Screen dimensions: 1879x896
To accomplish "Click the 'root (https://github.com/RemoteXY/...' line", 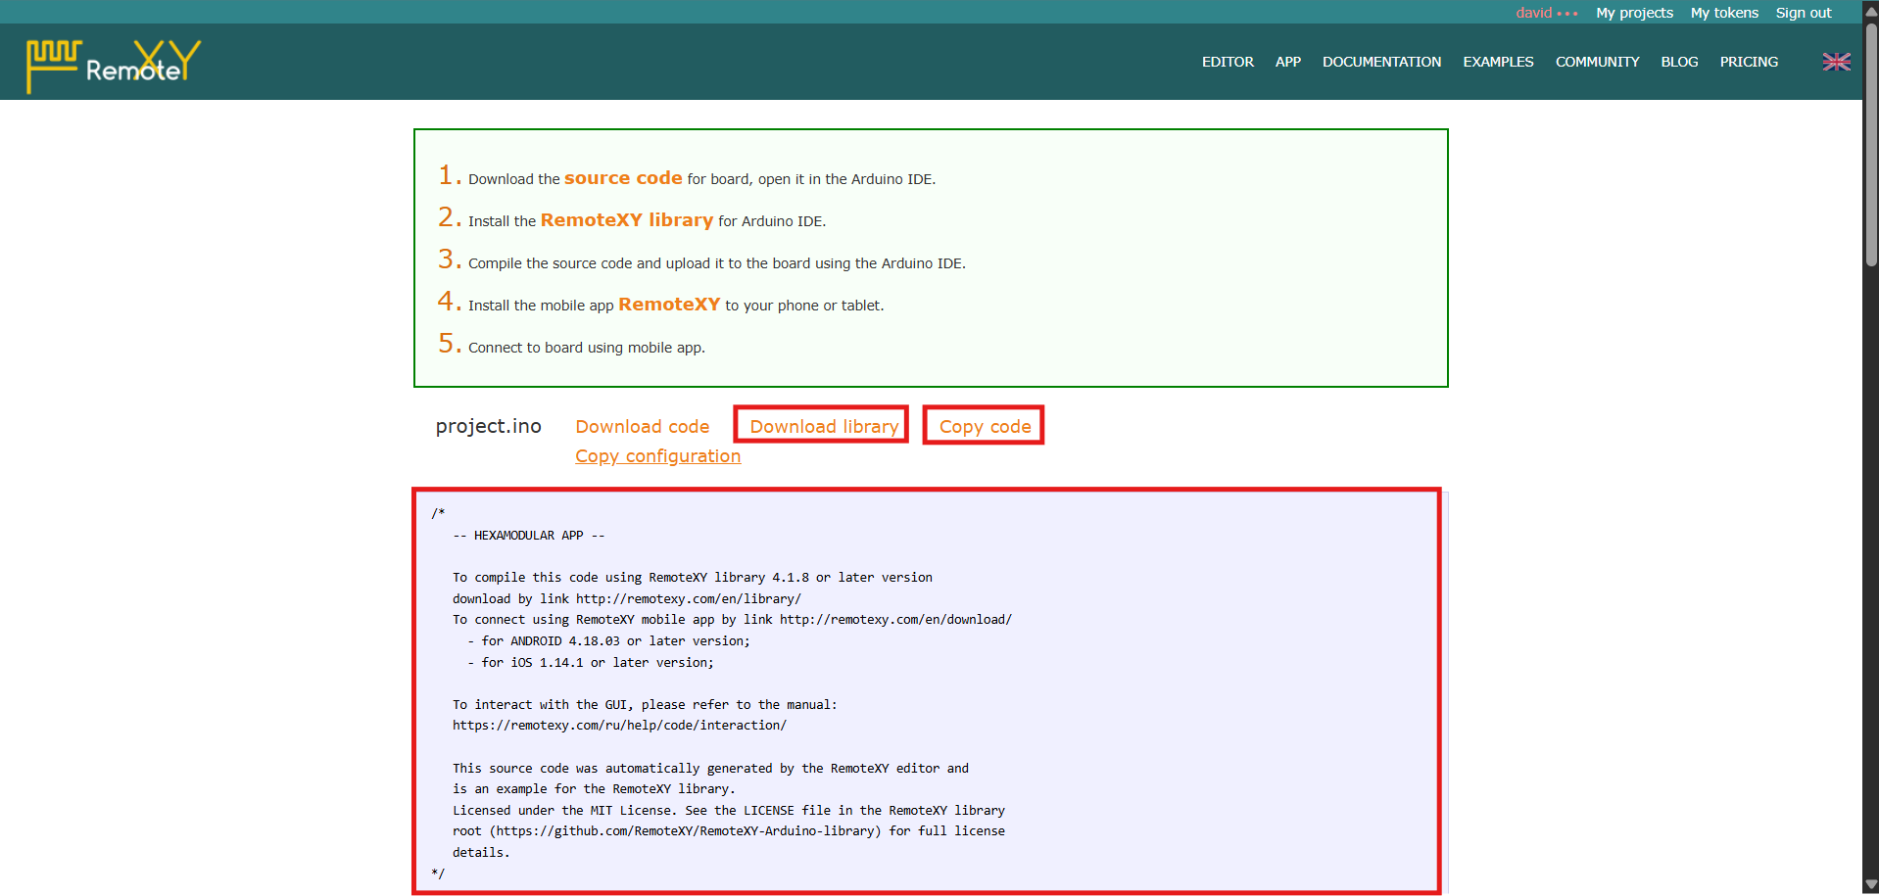I will [729, 831].
